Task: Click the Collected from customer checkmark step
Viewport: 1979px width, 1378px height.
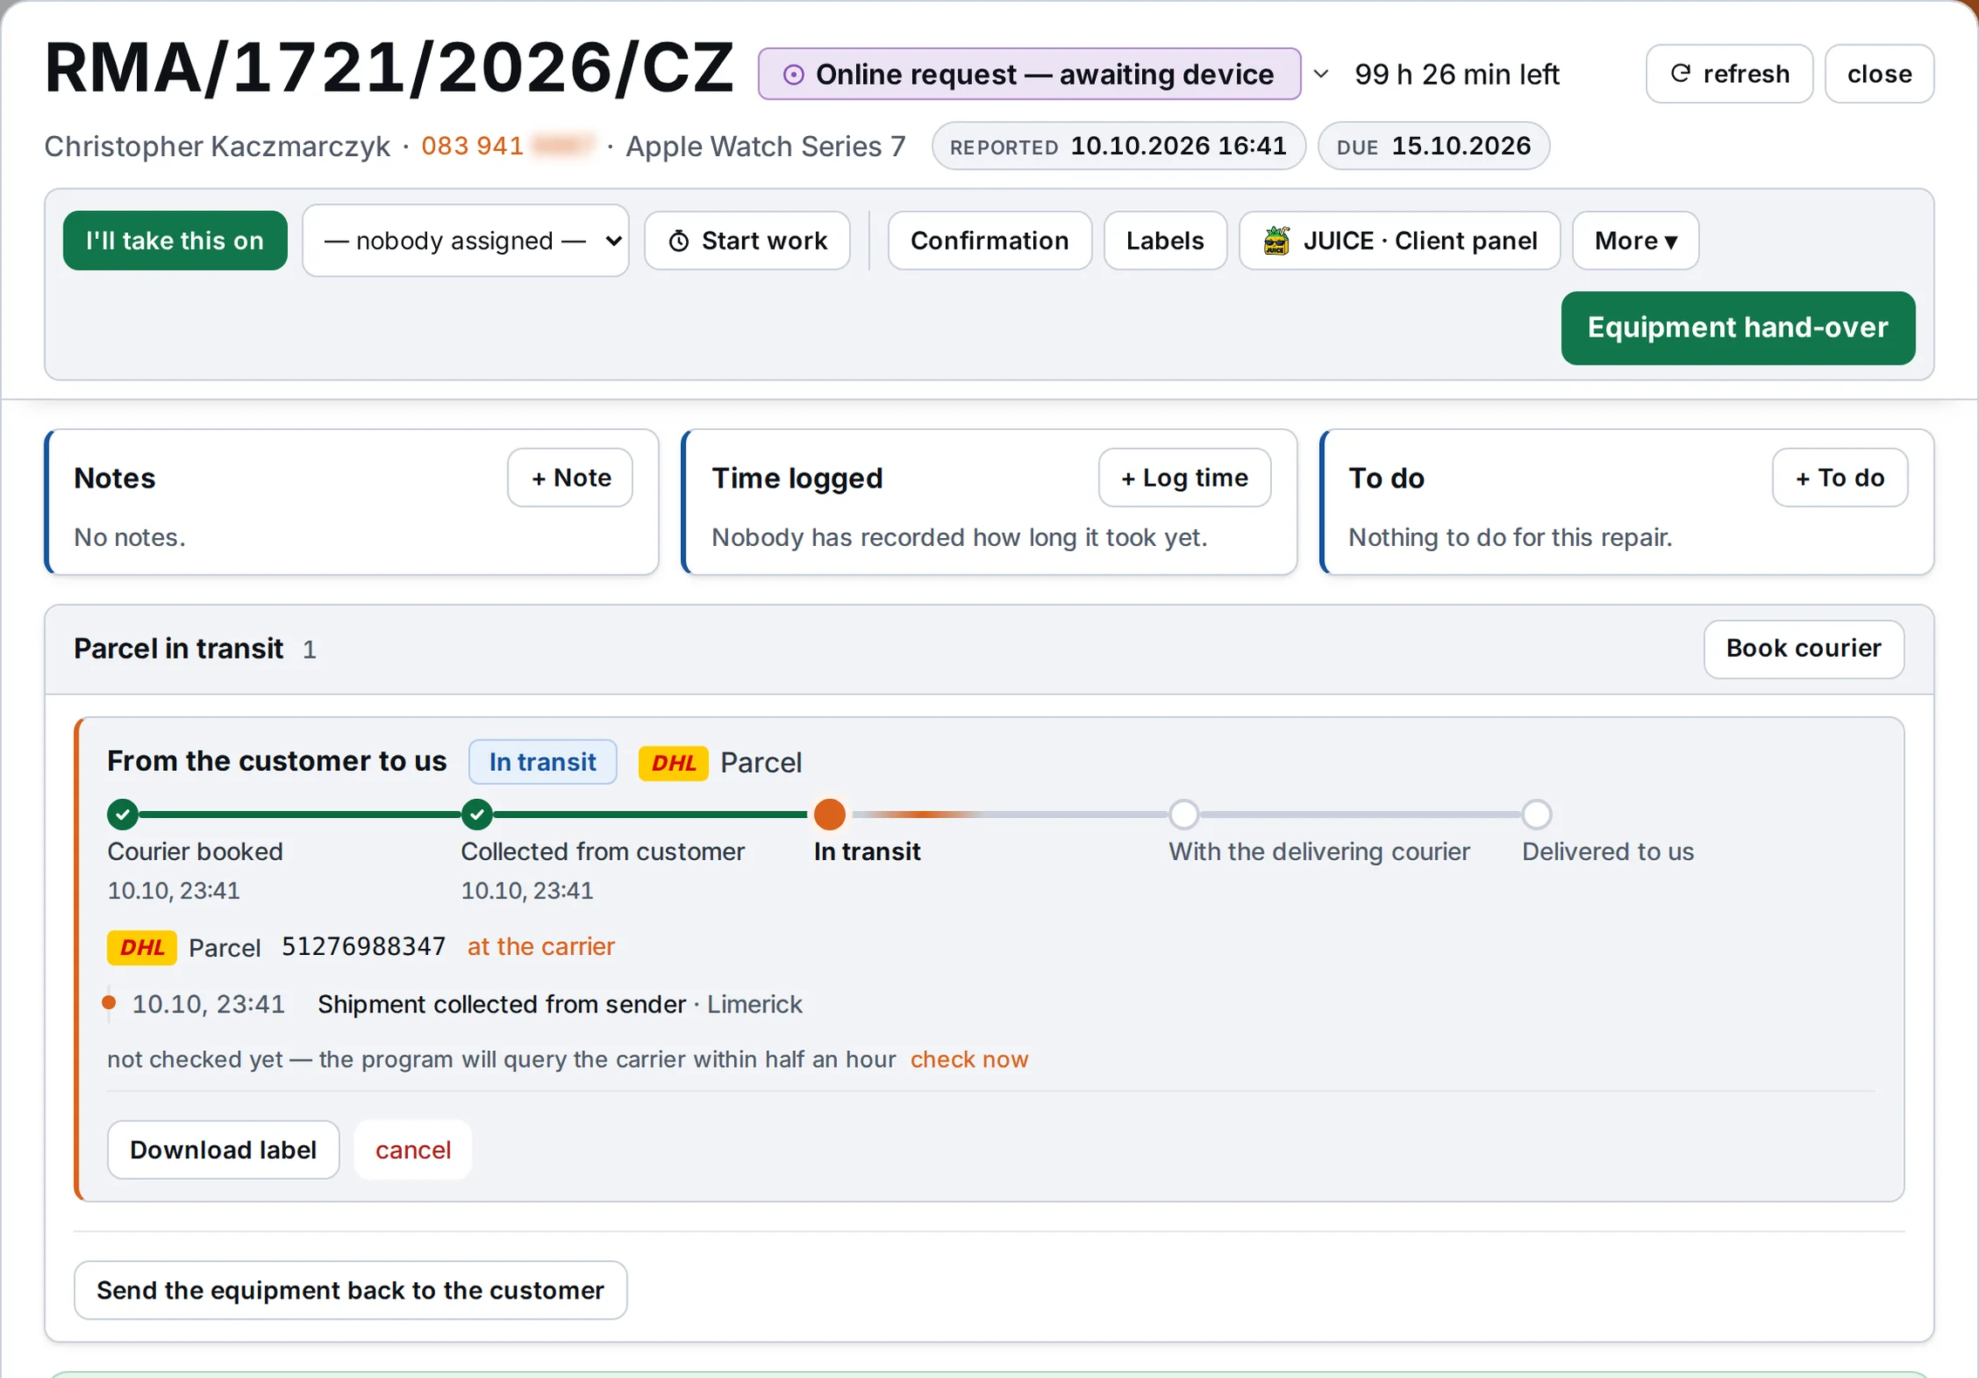Action: point(477,815)
